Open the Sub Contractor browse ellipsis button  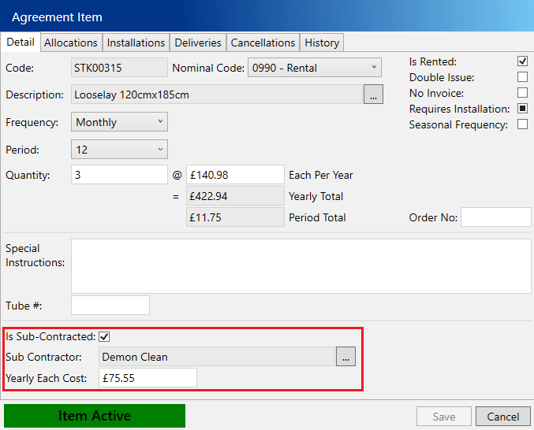click(x=345, y=357)
